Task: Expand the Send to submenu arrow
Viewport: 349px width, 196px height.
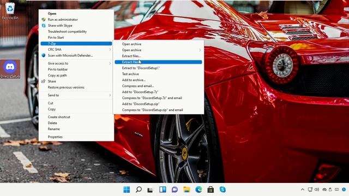Action: pos(110,95)
